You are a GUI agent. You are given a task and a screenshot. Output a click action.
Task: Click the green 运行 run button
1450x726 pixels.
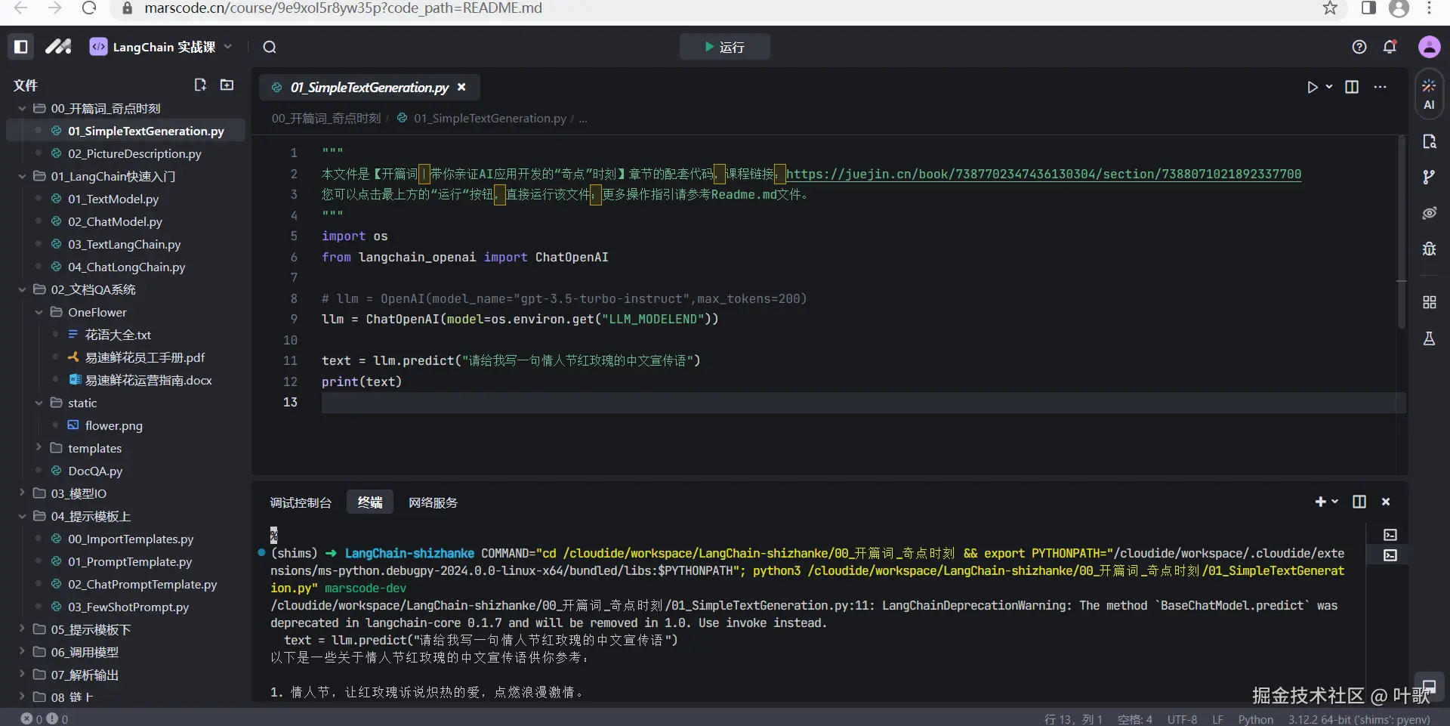point(724,47)
